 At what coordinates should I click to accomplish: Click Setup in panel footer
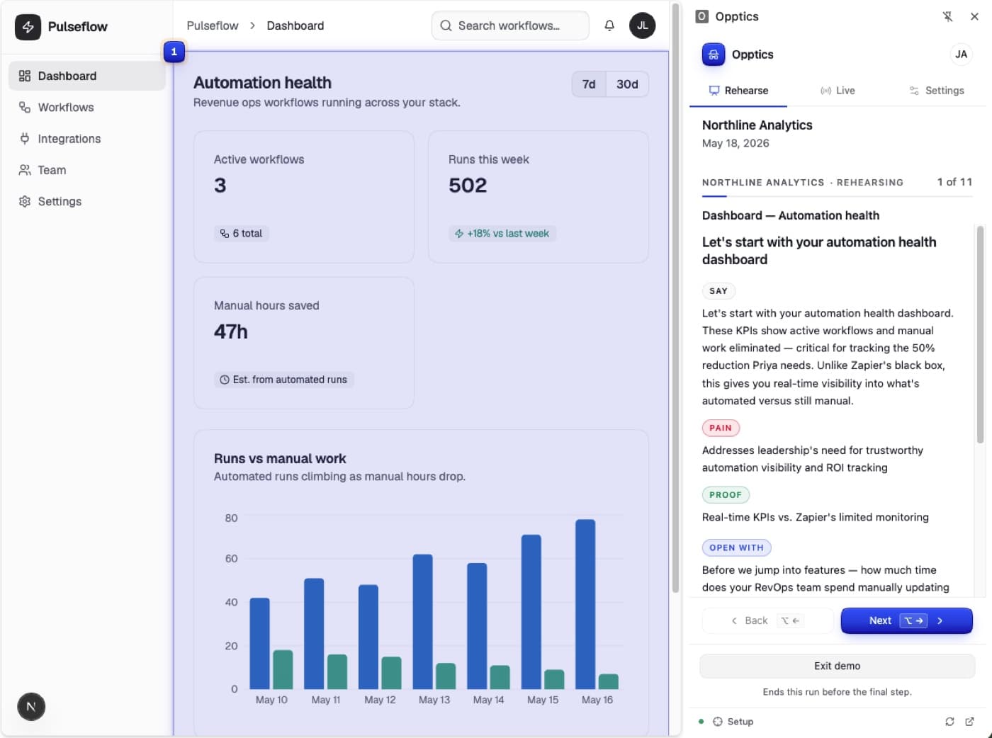[733, 722]
